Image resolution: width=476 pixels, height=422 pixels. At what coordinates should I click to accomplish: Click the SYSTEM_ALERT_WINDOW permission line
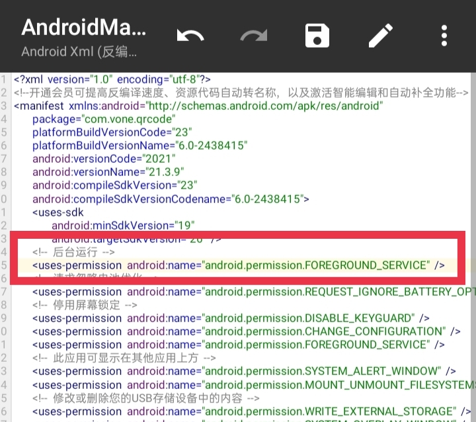[244, 371]
